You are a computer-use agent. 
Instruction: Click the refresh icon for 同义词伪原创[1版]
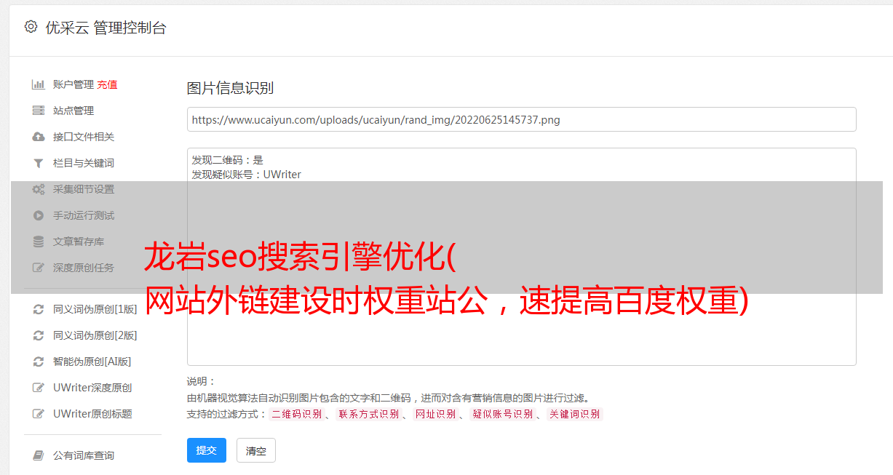(38, 309)
